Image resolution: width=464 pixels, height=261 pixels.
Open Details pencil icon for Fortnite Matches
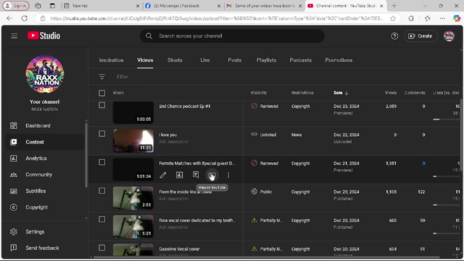(163, 175)
